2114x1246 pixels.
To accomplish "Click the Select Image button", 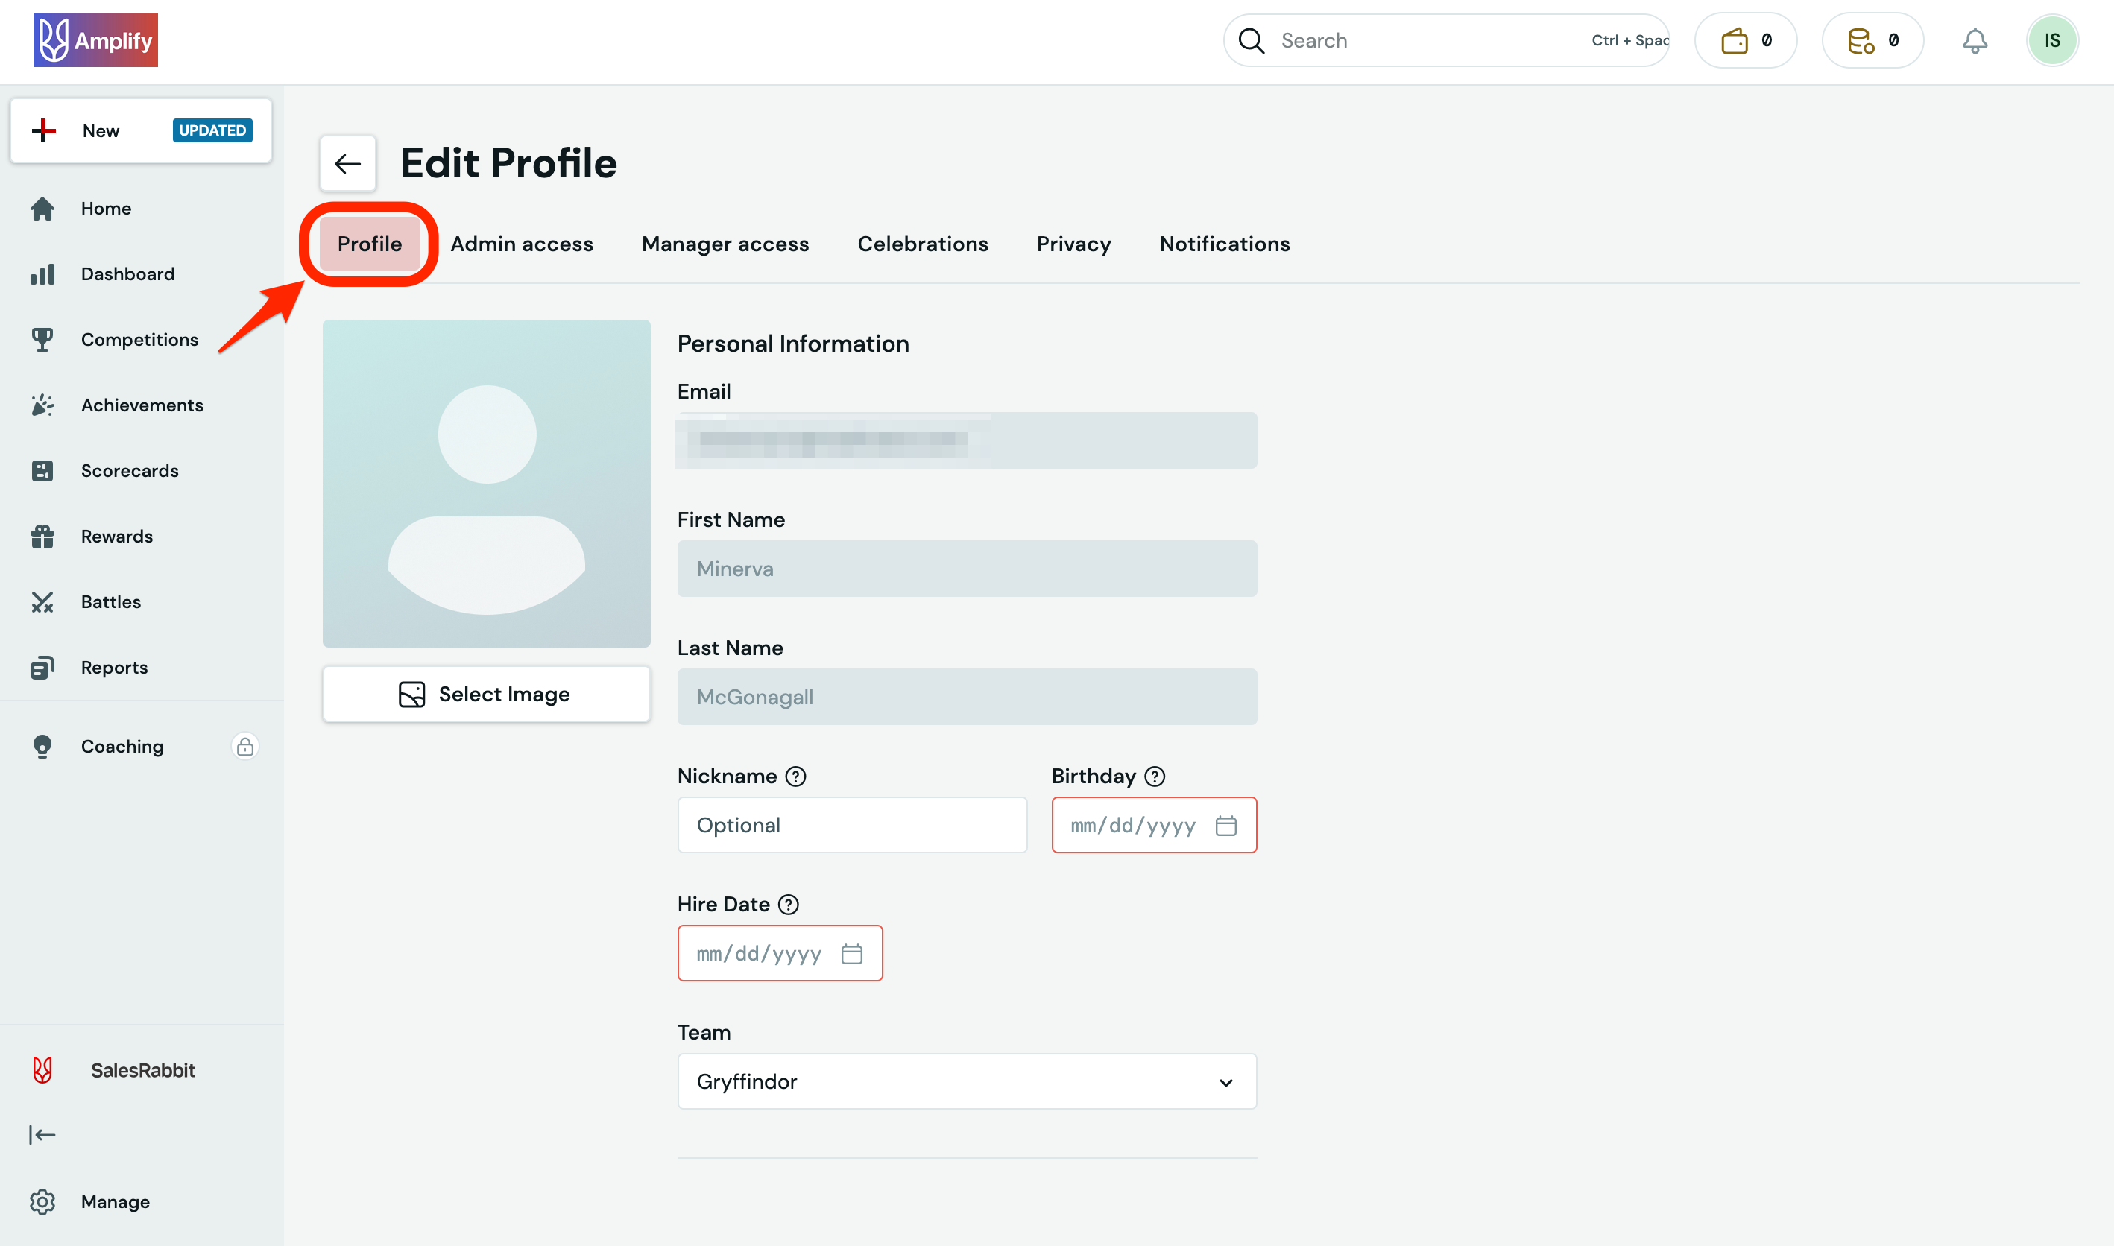I will point(485,695).
